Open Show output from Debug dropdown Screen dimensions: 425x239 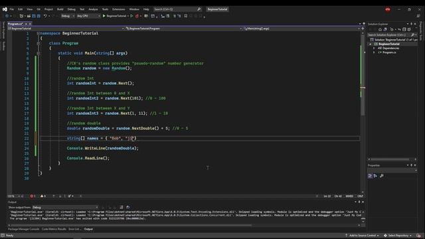tap(65, 207)
